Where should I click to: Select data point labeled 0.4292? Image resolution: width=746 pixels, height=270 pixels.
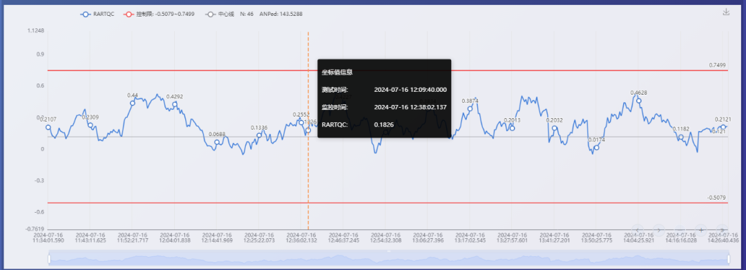[x=175, y=104]
